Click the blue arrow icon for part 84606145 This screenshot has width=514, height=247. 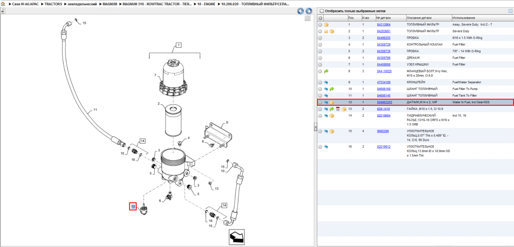click(326, 96)
